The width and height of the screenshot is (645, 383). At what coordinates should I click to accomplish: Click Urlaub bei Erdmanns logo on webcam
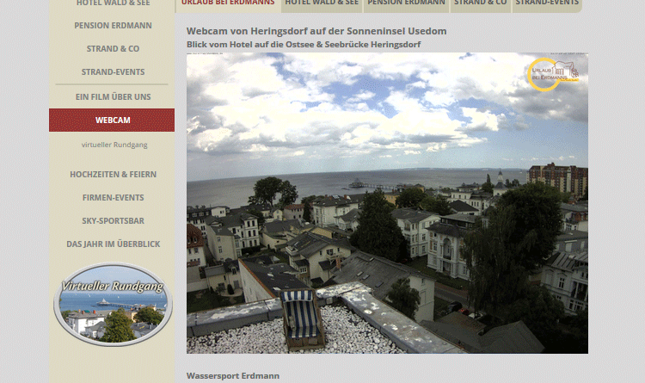tap(553, 75)
